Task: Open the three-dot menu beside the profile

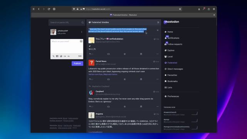Action: click(81, 32)
